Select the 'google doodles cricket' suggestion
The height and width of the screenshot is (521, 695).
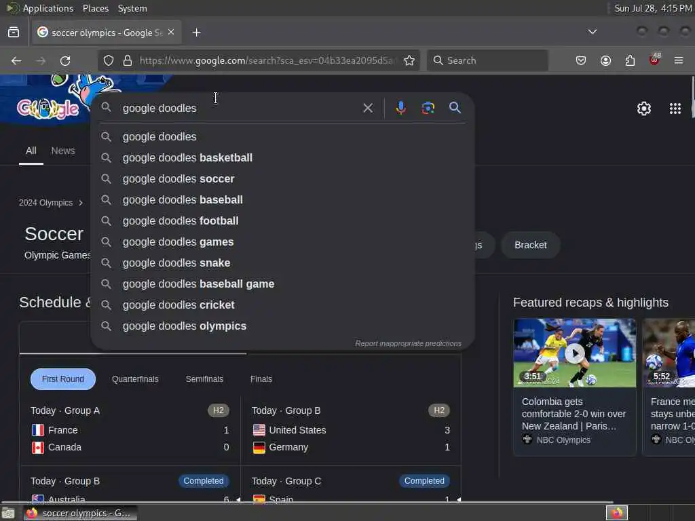pyautogui.click(x=282, y=305)
